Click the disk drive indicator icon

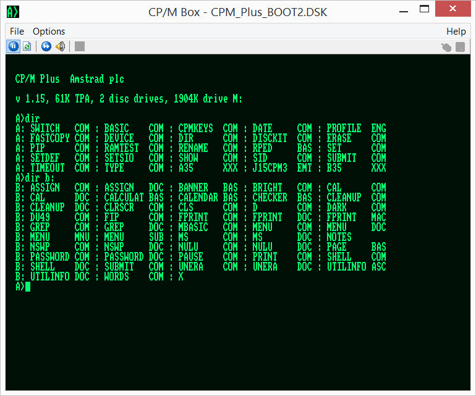(460, 47)
